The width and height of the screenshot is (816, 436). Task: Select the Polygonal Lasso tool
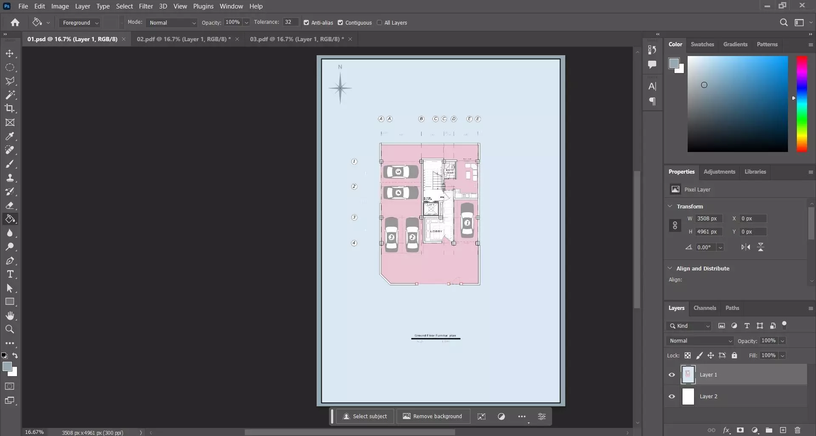click(10, 81)
